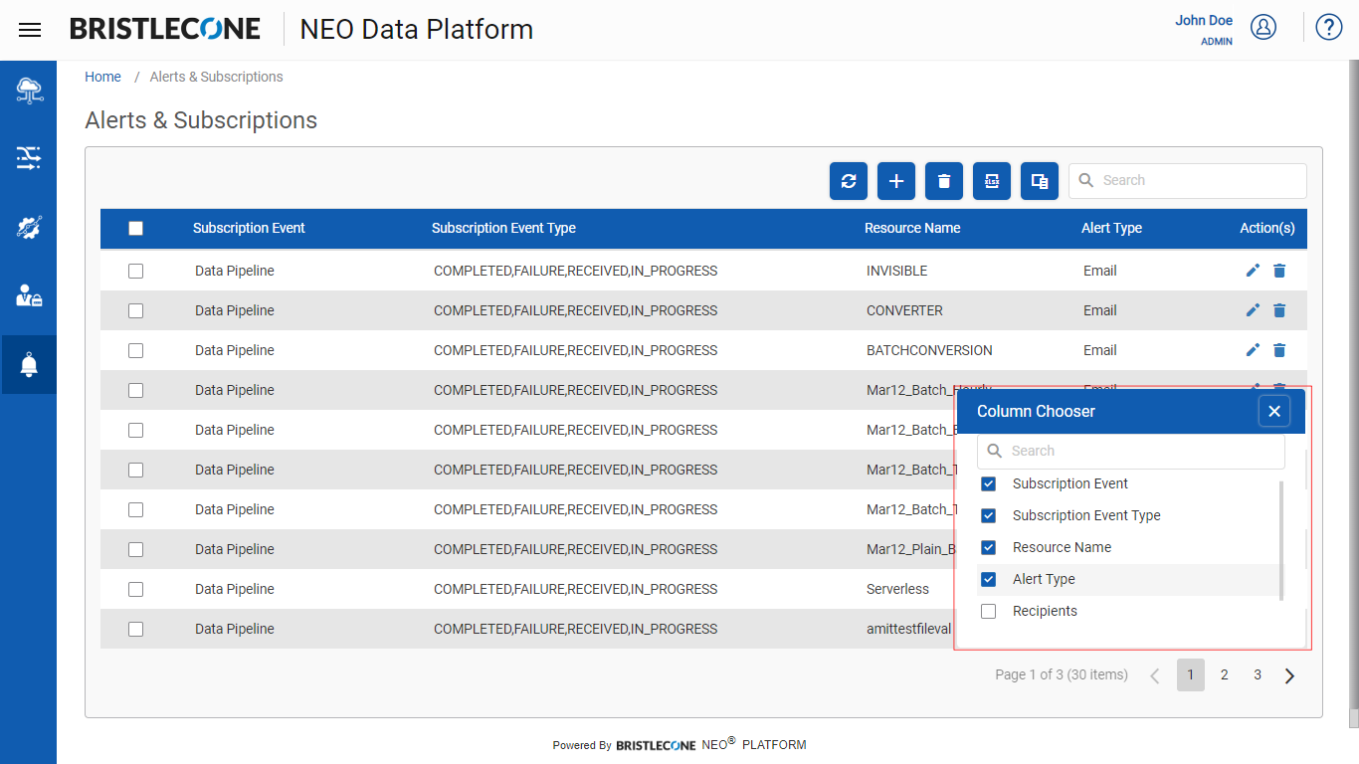The image size is (1359, 764).
Task: Check the Mar12_Plain_B row checkbox
Action: tap(136, 549)
